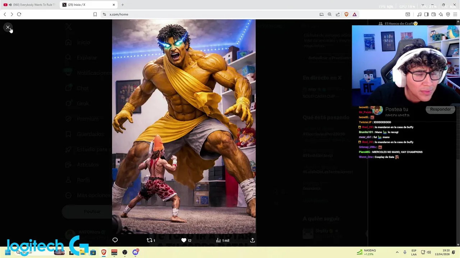Click the Responder button

pyautogui.click(x=440, y=109)
